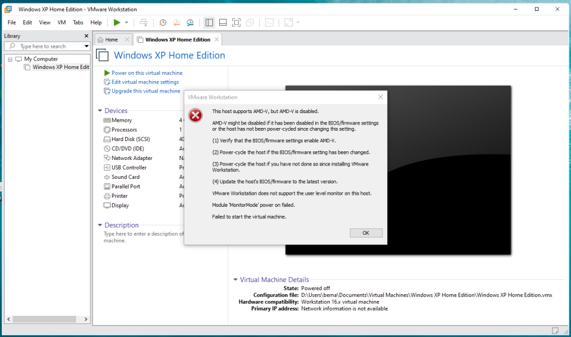Collapse the Devices section

click(x=100, y=111)
